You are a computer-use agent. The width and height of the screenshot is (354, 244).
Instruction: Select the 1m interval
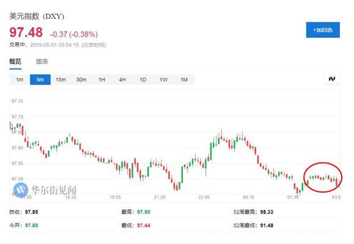[20, 79]
